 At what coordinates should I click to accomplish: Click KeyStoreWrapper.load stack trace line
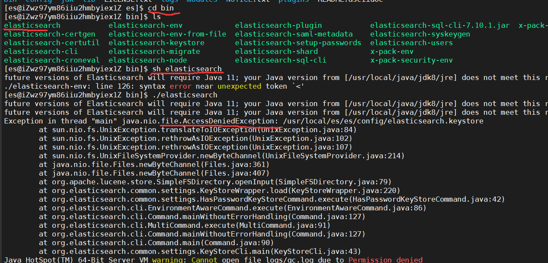pos(220,190)
